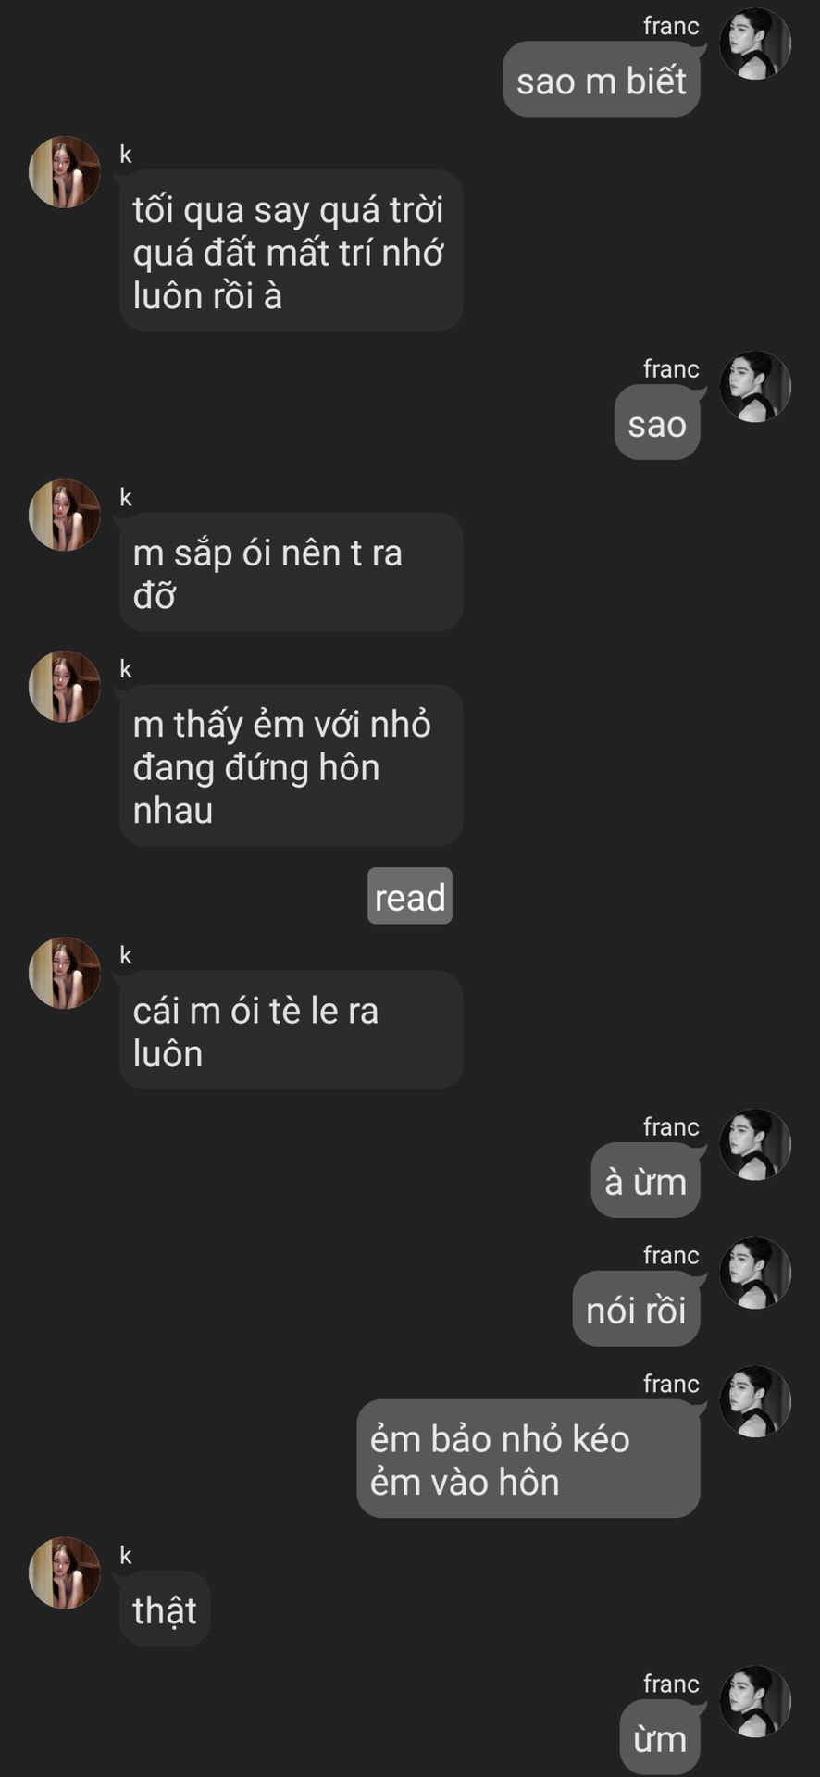Open k's avatar next to "tối qua say" message
This screenshot has width=820, height=1777.
(x=65, y=172)
